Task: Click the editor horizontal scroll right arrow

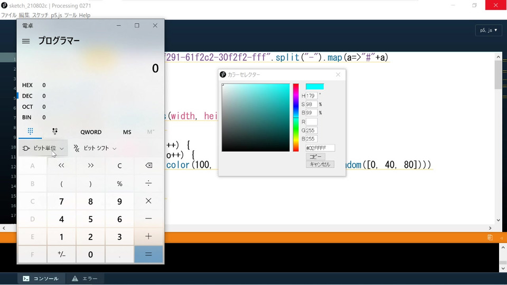Action: coord(490,228)
